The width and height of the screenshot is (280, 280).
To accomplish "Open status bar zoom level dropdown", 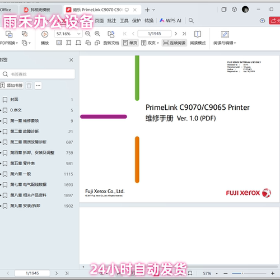I will point(217,273).
